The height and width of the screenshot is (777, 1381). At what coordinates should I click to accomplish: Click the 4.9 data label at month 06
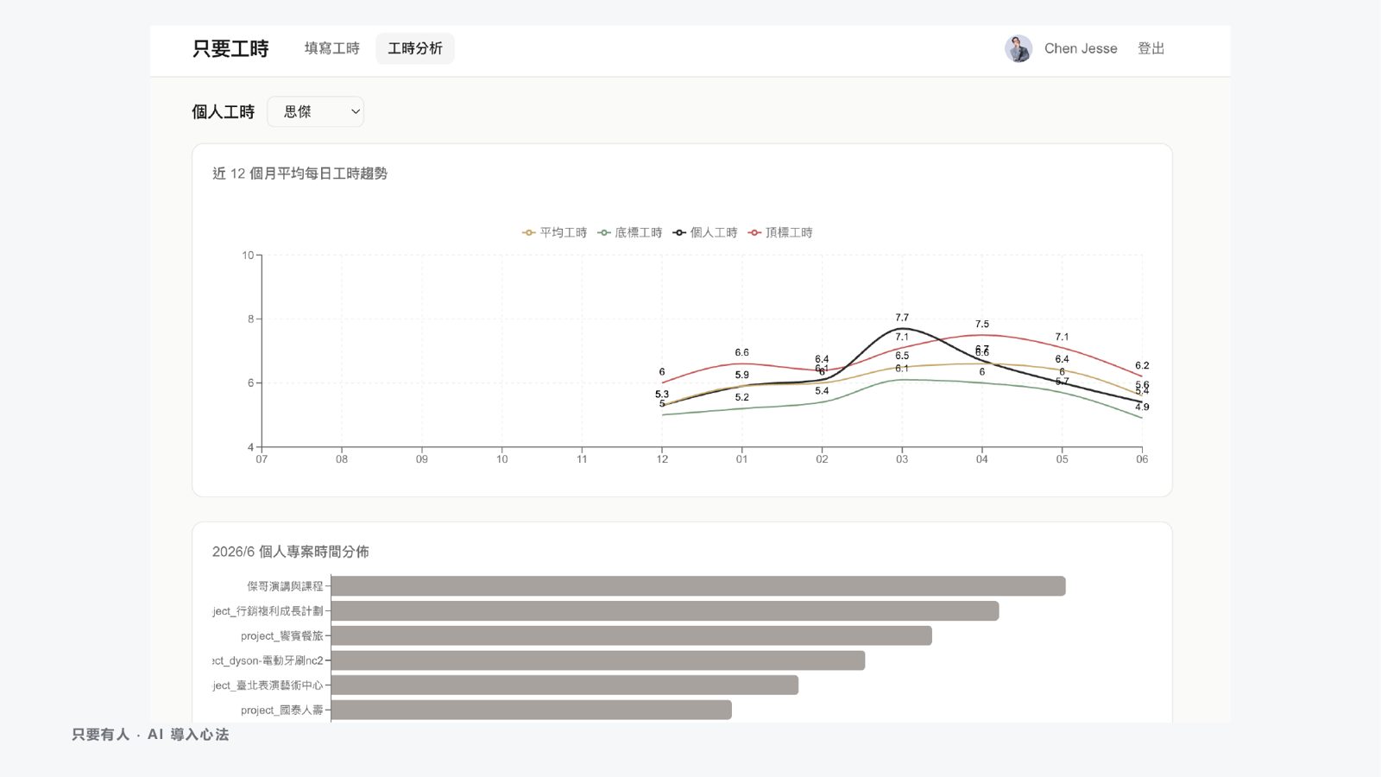point(1142,407)
